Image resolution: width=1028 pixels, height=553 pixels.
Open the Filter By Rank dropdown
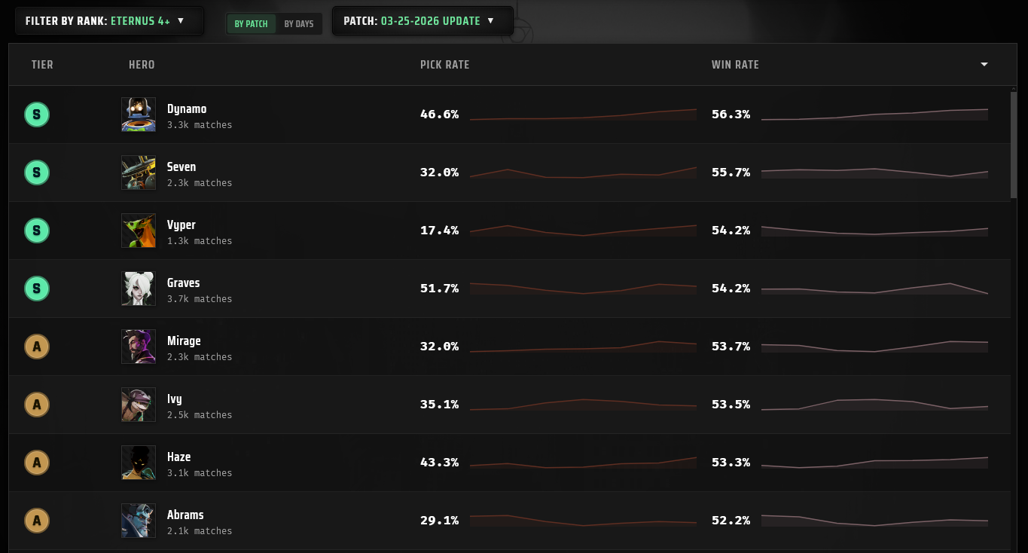click(x=110, y=21)
